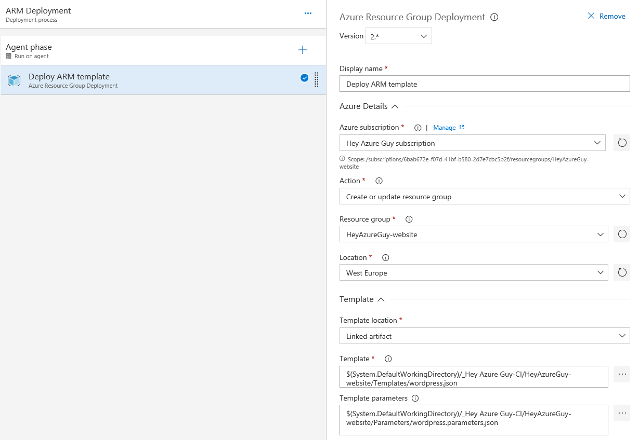Click the Agent phase server icon
The width and height of the screenshot is (639, 440).
(x=9, y=56)
